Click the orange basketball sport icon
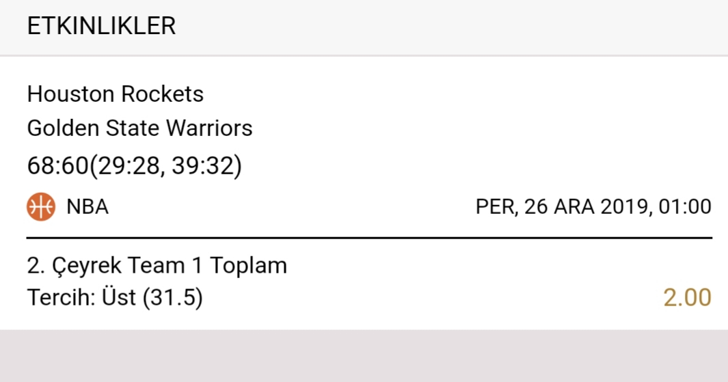The image size is (728, 382). [x=41, y=206]
